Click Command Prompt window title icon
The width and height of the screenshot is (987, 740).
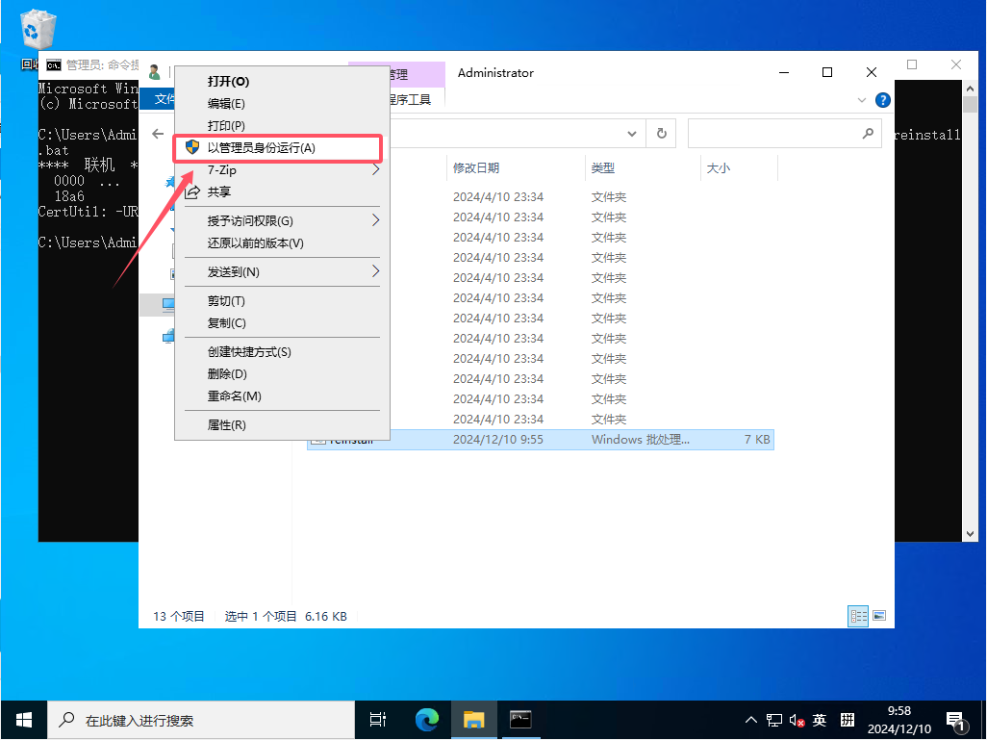(54, 64)
